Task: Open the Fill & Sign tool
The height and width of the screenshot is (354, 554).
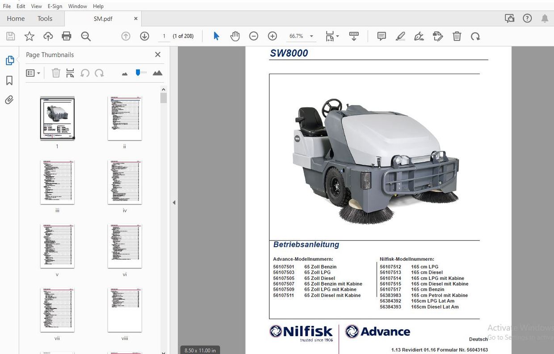Action: click(x=419, y=36)
